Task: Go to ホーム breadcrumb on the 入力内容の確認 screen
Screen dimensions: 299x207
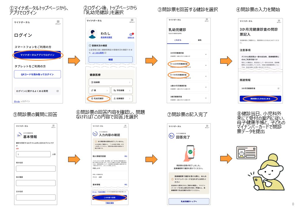Action: pos(94,192)
